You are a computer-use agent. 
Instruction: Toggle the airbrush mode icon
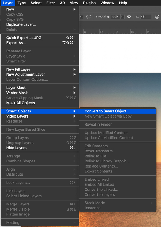click(89, 17)
